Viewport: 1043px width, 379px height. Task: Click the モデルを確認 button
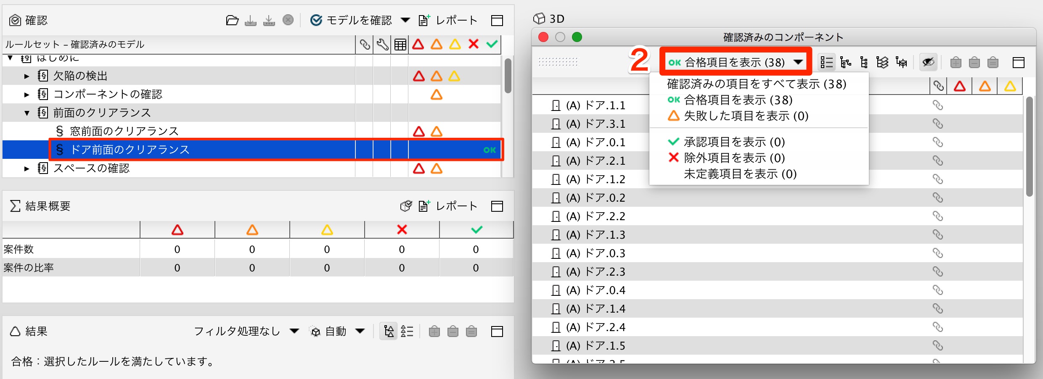(x=351, y=20)
